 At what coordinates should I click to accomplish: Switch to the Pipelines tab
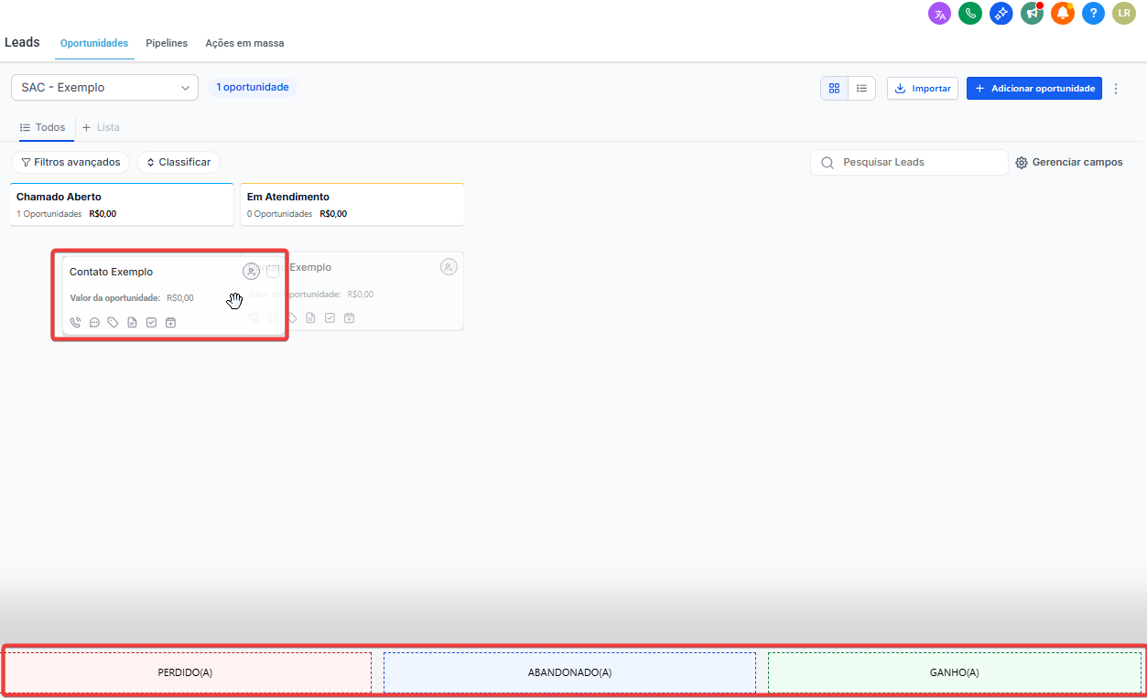pos(167,43)
